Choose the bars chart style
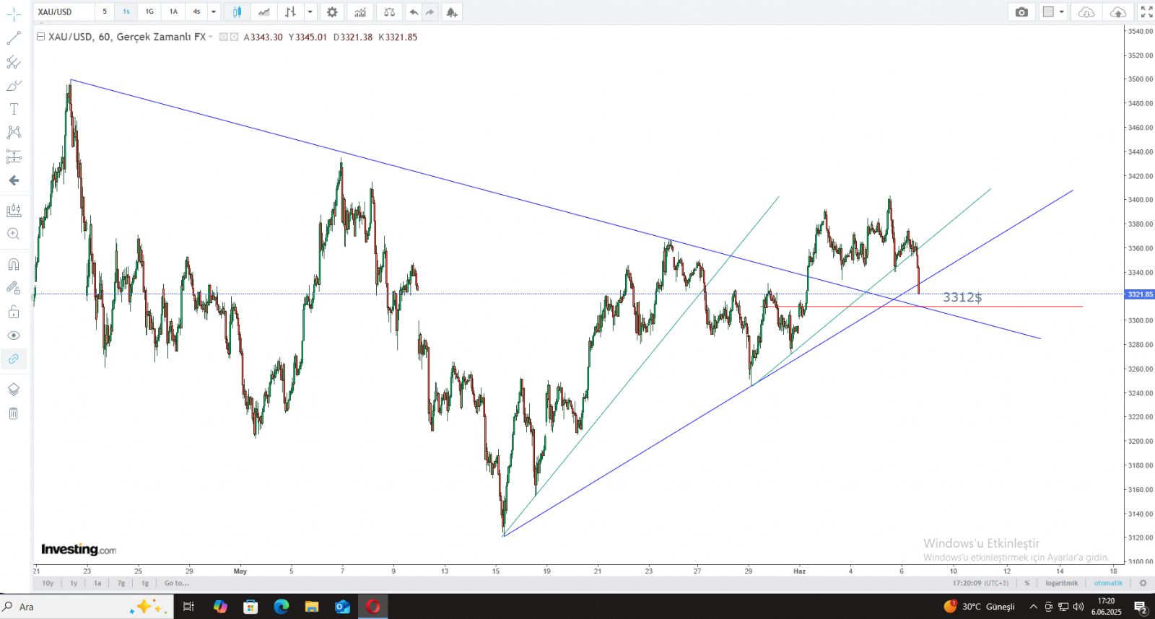 [x=291, y=12]
